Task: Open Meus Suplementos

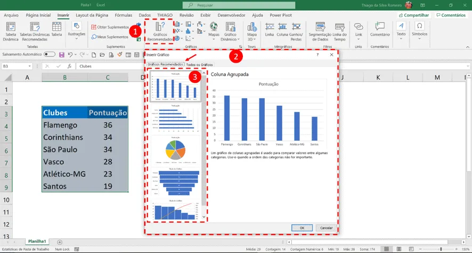Action: point(110,37)
